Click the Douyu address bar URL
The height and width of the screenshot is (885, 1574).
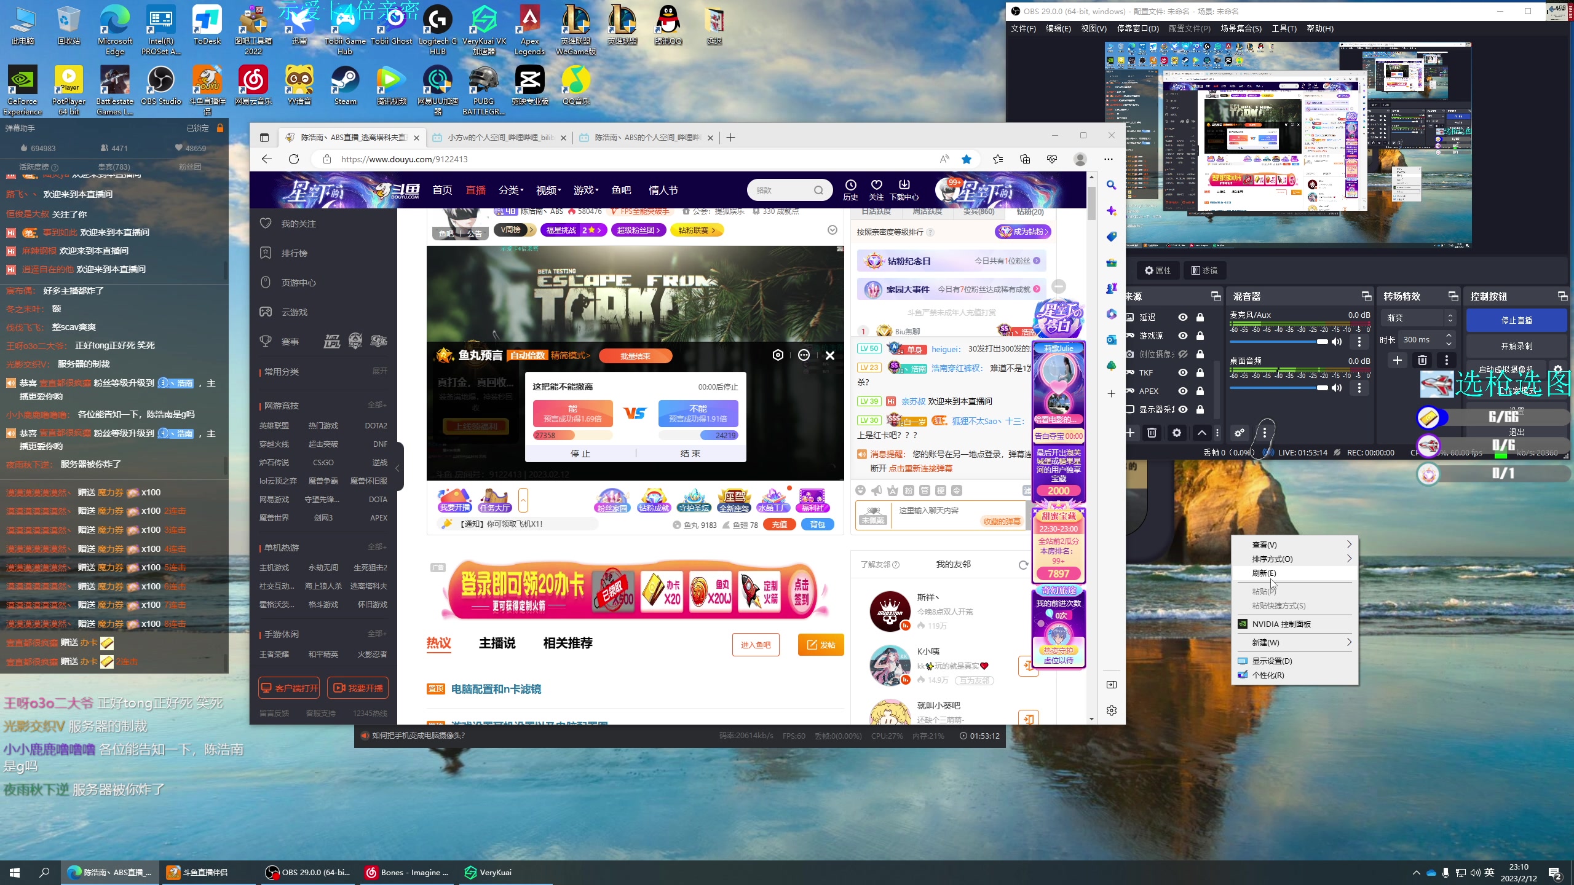click(404, 159)
